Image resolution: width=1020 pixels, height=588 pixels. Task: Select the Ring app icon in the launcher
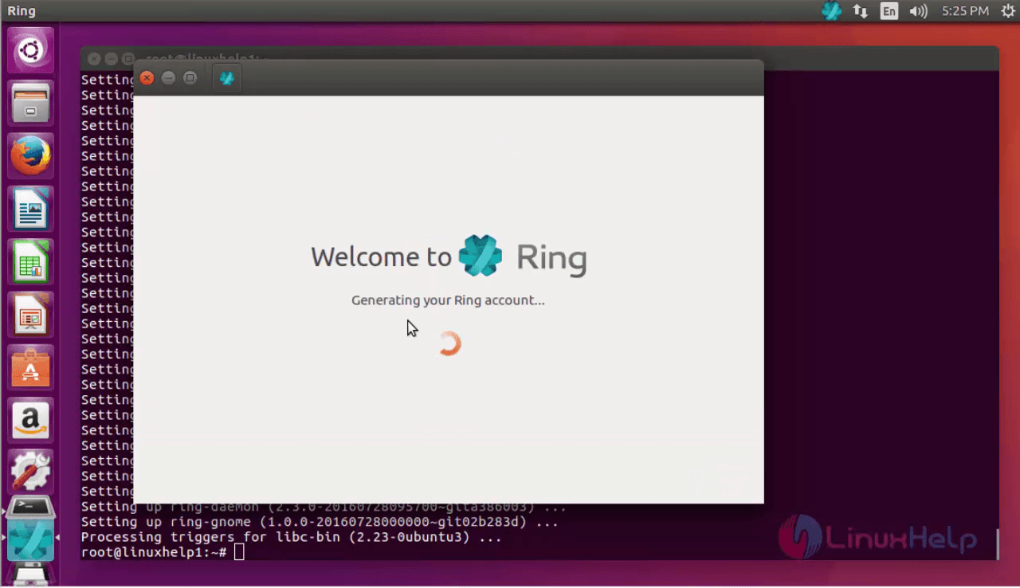pyautogui.click(x=31, y=539)
